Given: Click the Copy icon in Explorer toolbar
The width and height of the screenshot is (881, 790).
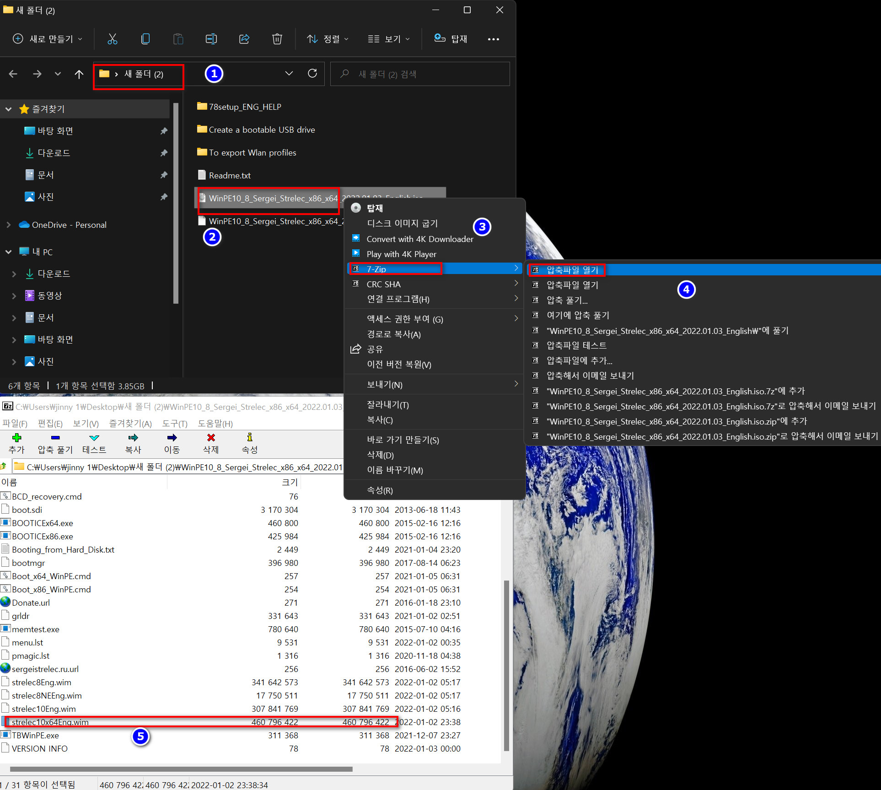Looking at the screenshot, I should (x=145, y=39).
